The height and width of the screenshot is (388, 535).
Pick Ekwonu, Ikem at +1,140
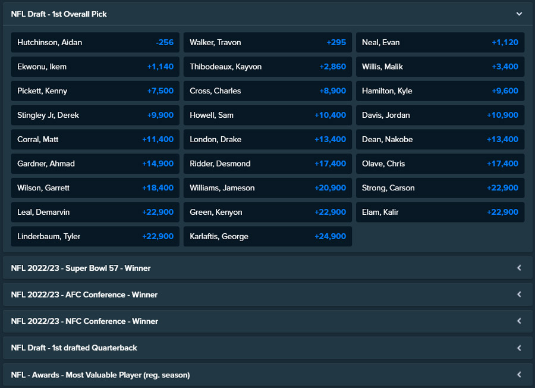[x=95, y=67]
